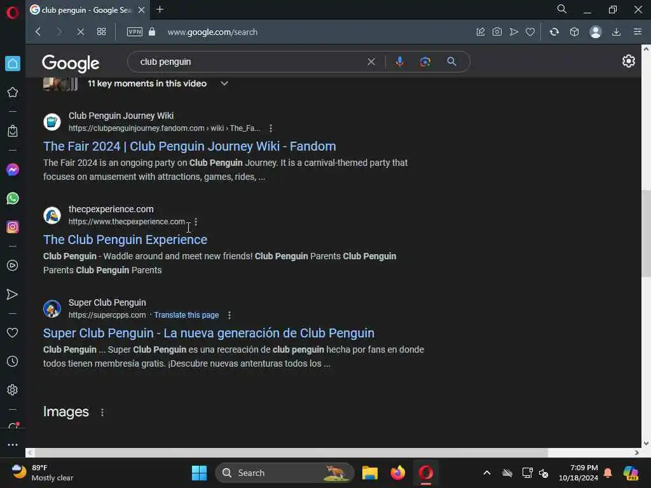651x488 pixels.
Task: Open sidebar heart pinboards icon
Action: click(13, 333)
